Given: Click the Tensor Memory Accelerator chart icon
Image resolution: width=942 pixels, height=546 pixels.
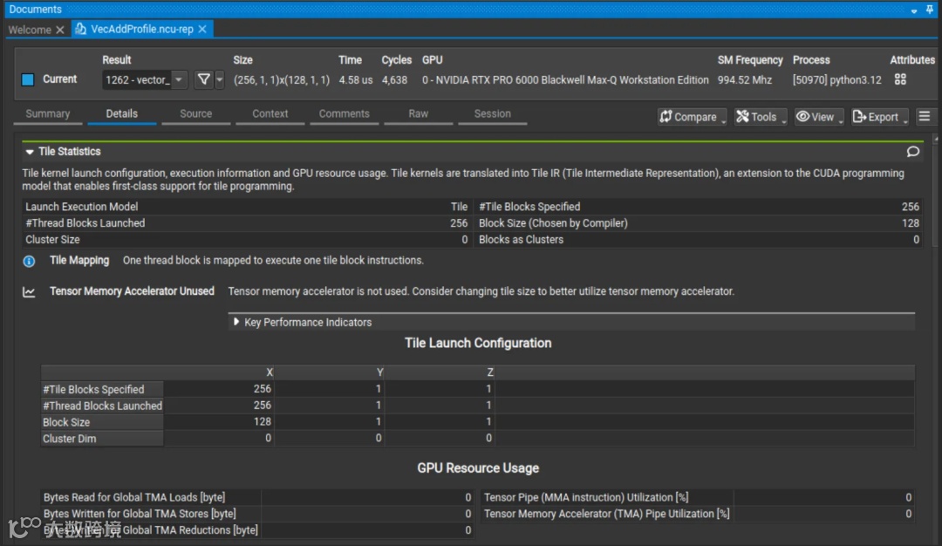Looking at the screenshot, I should point(29,292).
